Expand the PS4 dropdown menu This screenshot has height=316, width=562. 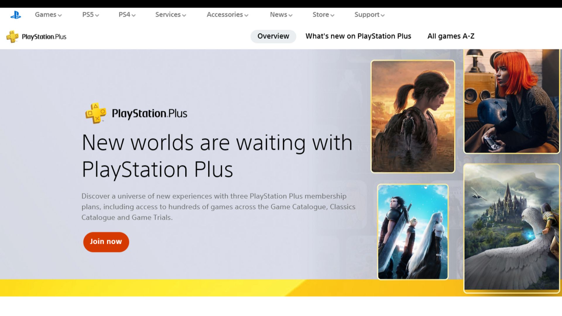pos(127,15)
